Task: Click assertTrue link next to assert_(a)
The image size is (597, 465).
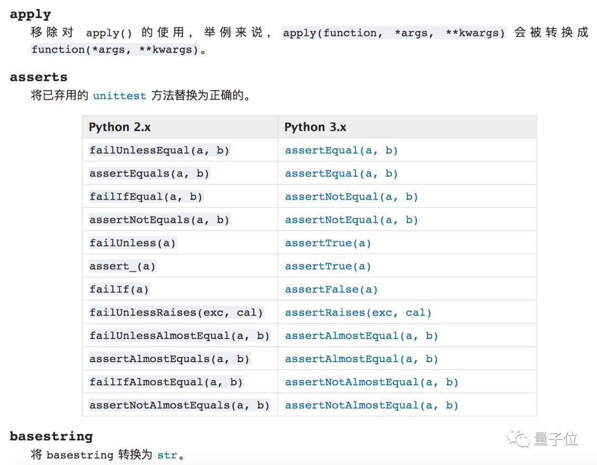Action: click(x=328, y=267)
